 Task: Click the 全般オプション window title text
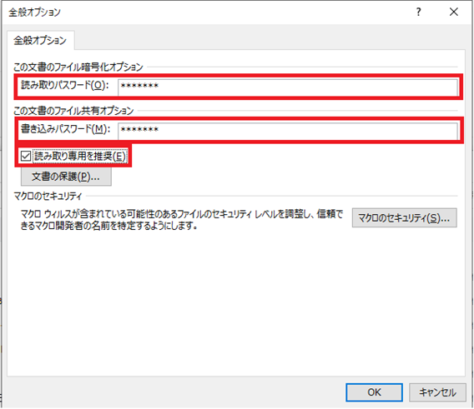coord(34,12)
